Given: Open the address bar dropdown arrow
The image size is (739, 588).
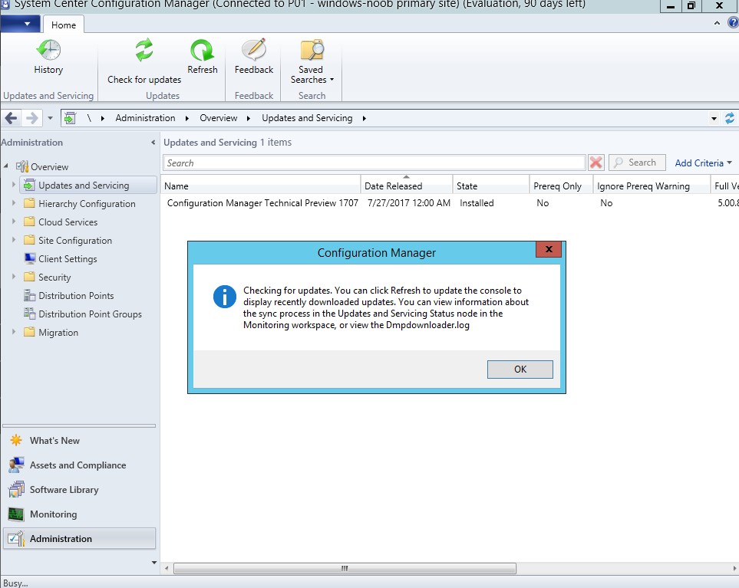Looking at the screenshot, I should pos(714,119).
